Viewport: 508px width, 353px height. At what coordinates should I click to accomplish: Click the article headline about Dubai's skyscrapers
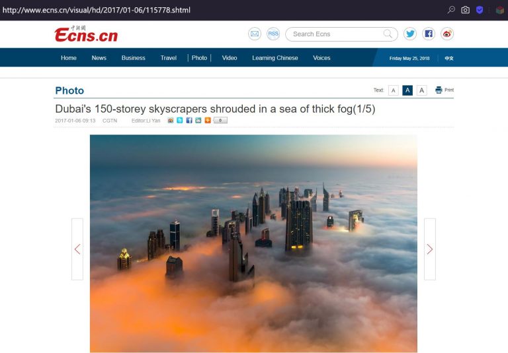coord(215,109)
